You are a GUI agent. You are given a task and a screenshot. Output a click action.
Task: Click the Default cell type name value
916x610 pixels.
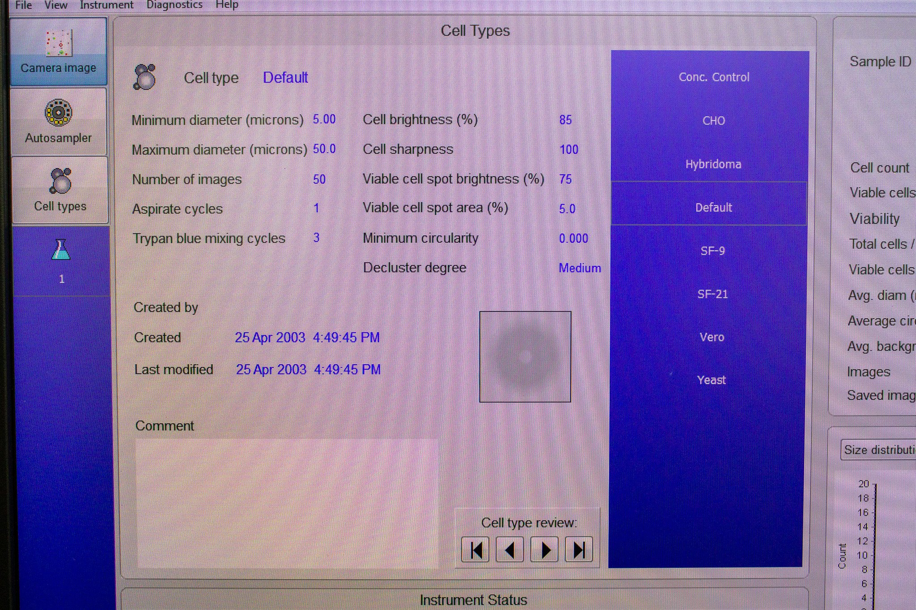[285, 77]
